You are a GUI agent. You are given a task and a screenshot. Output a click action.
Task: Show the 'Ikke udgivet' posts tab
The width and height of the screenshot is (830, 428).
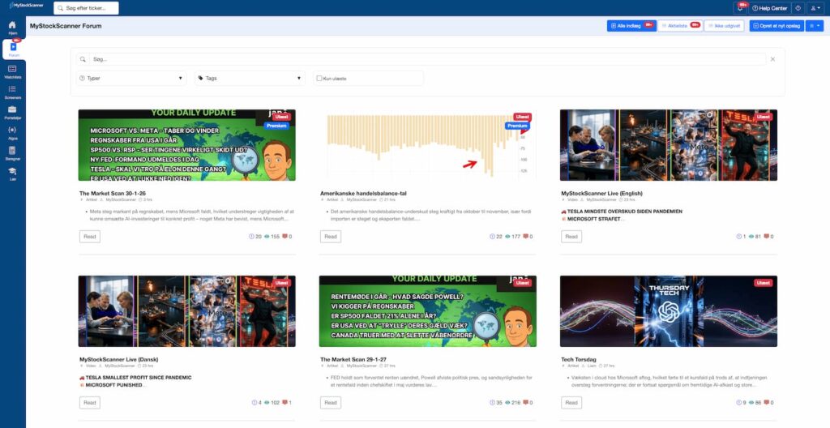(724, 26)
